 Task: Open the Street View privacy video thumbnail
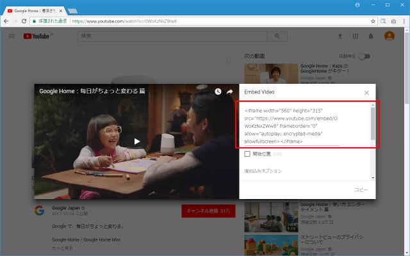tap(271, 245)
